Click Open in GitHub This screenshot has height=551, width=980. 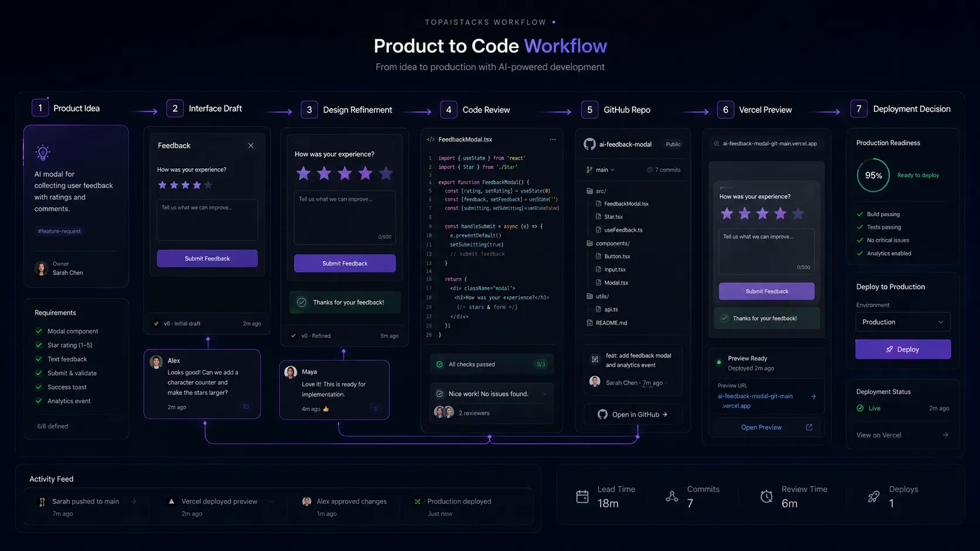coord(633,415)
